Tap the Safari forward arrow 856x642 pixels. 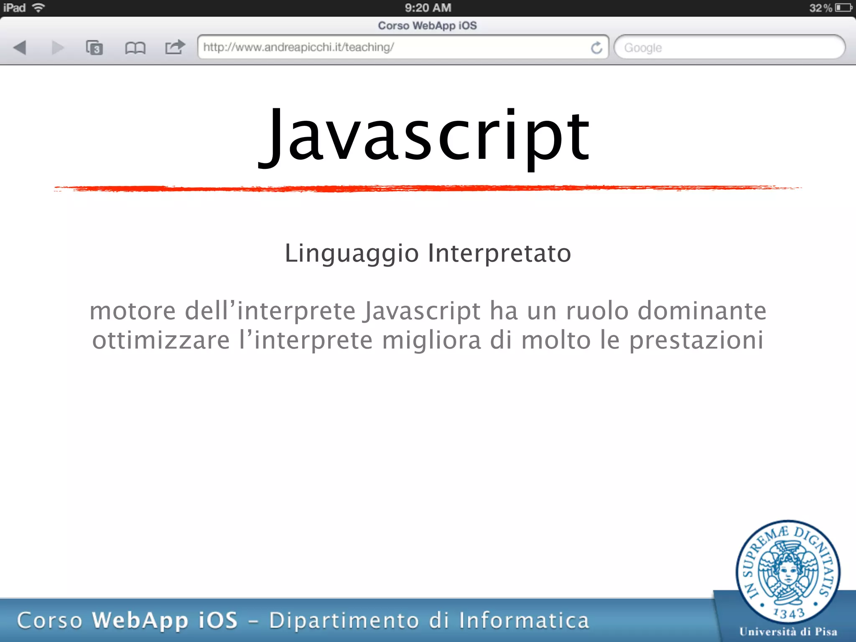58,47
